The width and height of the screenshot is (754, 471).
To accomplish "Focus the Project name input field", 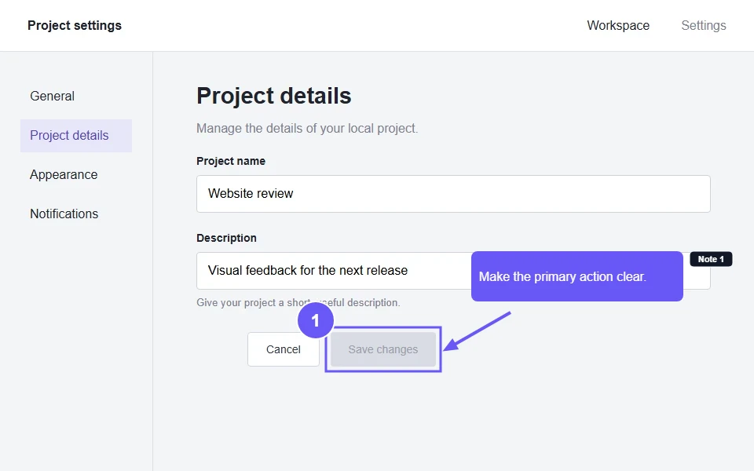I will point(453,194).
